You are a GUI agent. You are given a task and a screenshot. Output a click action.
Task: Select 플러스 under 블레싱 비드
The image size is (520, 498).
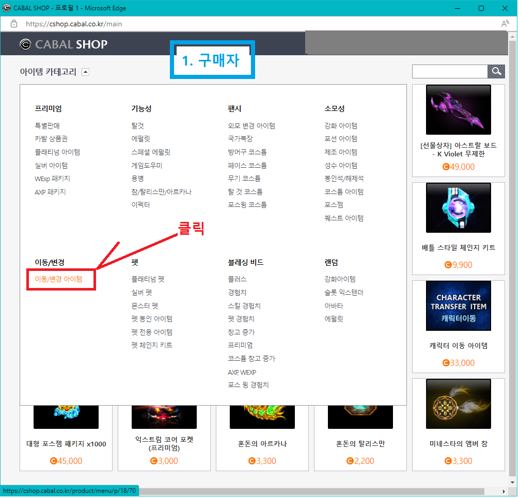tap(238, 280)
